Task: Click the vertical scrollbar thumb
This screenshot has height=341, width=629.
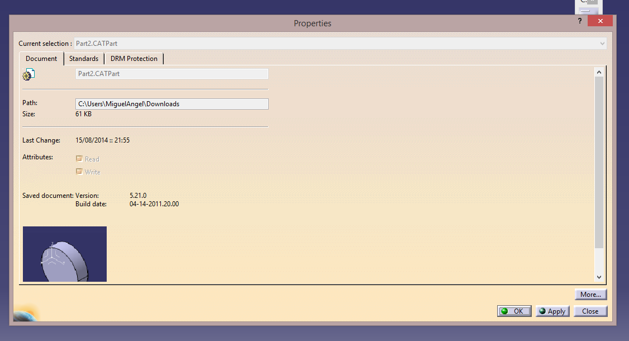Action: [x=599, y=162]
